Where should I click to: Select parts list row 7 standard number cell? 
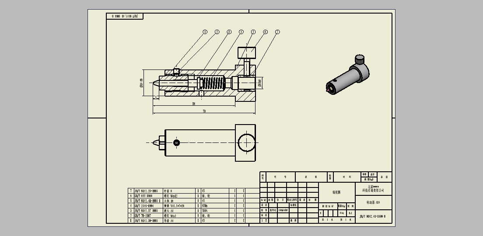pos(148,191)
